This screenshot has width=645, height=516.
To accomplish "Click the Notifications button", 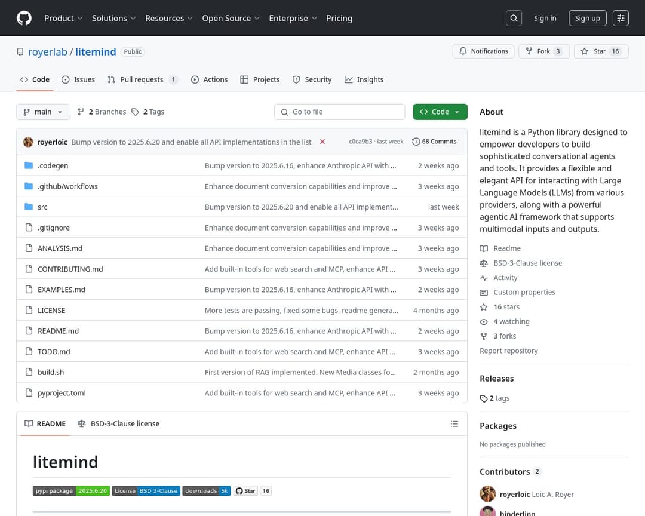I will point(483,51).
